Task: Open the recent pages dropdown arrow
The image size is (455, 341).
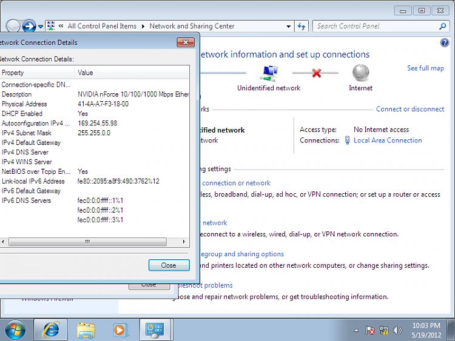Action: coord(41,27)
